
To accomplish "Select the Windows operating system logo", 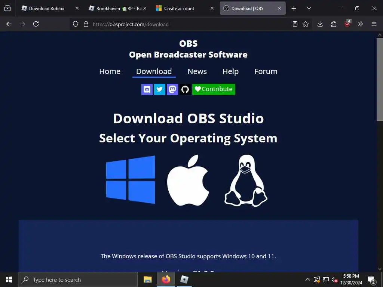I will point(131,180).
